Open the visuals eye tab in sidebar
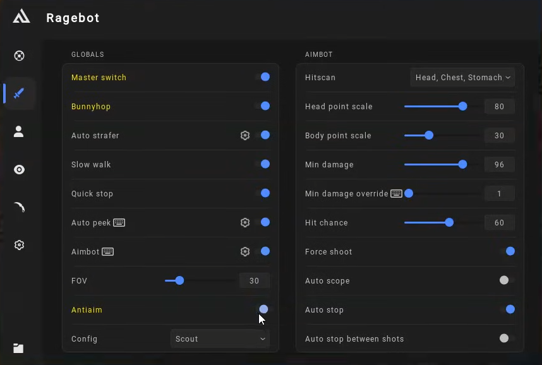This screenshot has width=542, height=365. 19,169
